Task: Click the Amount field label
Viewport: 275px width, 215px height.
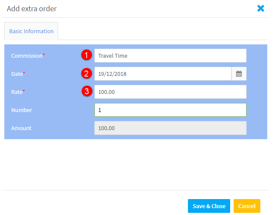Action: (21, 128)
